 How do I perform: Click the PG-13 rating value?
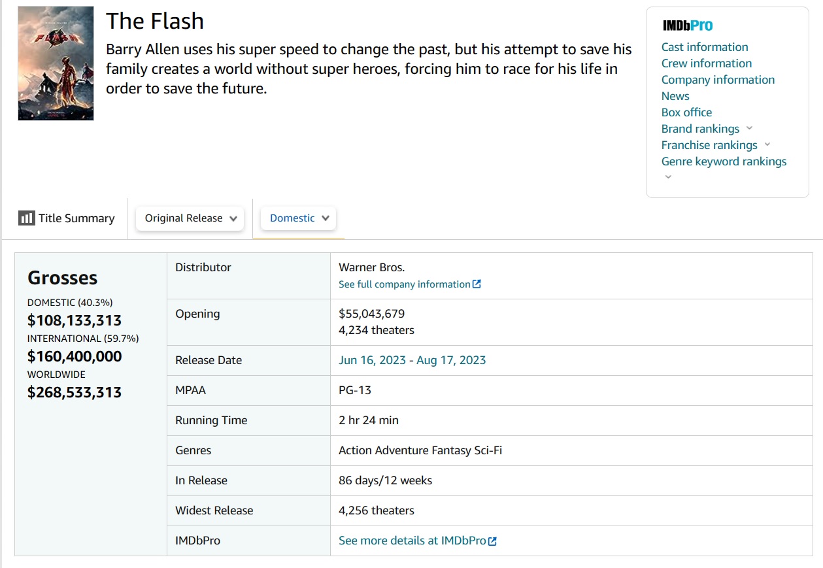[355, 390]
